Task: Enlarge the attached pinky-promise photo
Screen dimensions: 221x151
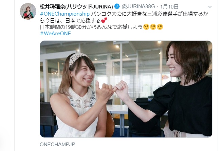Action: pos(126,89)
